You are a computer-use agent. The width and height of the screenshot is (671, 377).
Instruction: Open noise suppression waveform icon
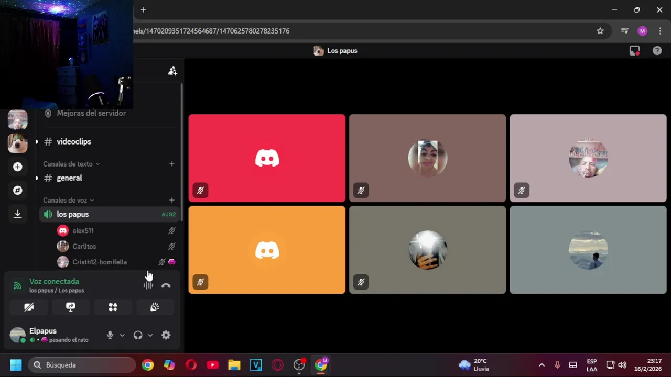[x=148, y=285]
